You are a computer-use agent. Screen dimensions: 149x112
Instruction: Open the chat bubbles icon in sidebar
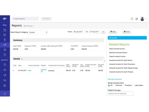pos(5,80)
